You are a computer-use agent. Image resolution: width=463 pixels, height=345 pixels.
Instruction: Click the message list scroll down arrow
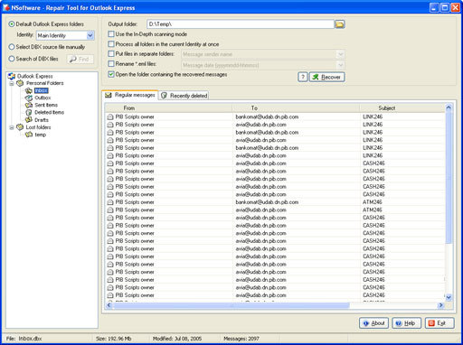tap(449, 297)
